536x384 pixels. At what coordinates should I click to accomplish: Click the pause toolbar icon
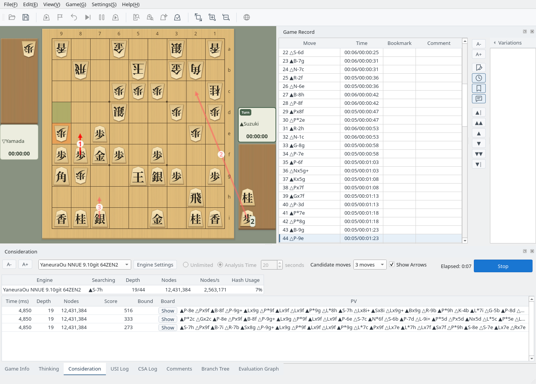point(102,17)
